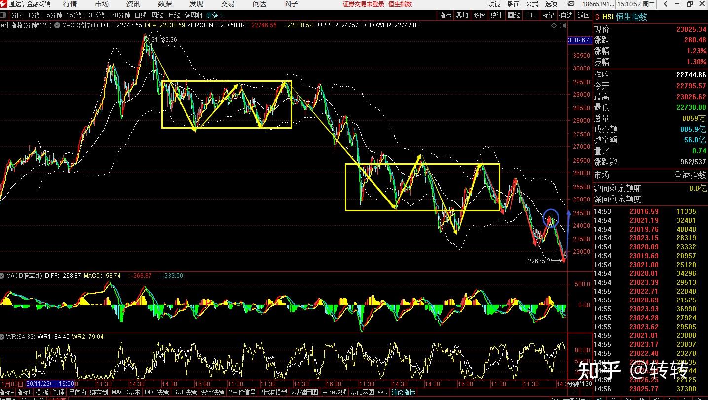The height and width of the screenshot is (400, 708).
Task: Switch to 周线 weekly chart
Action: pyautogui.click(x=157, y=15)
